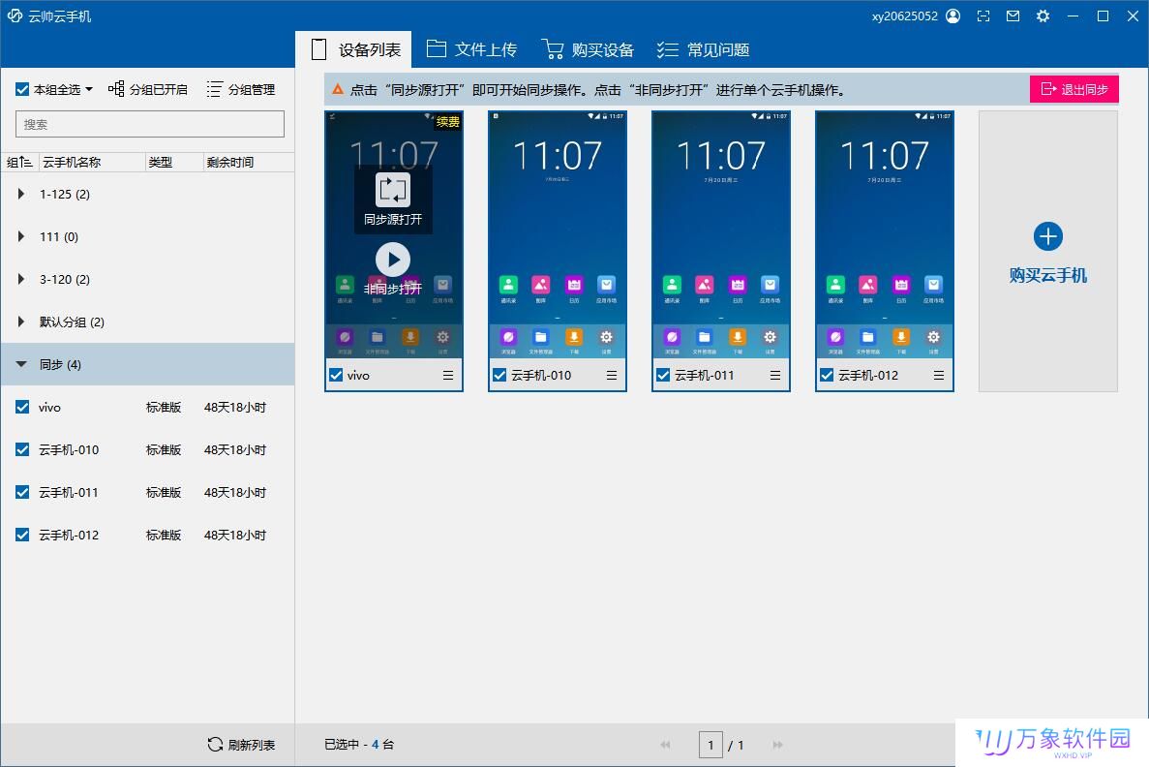This screenshot has width=1149, height=767.
Task: Minimize the 云帅云手机 window
Action: pos(1073,16)
